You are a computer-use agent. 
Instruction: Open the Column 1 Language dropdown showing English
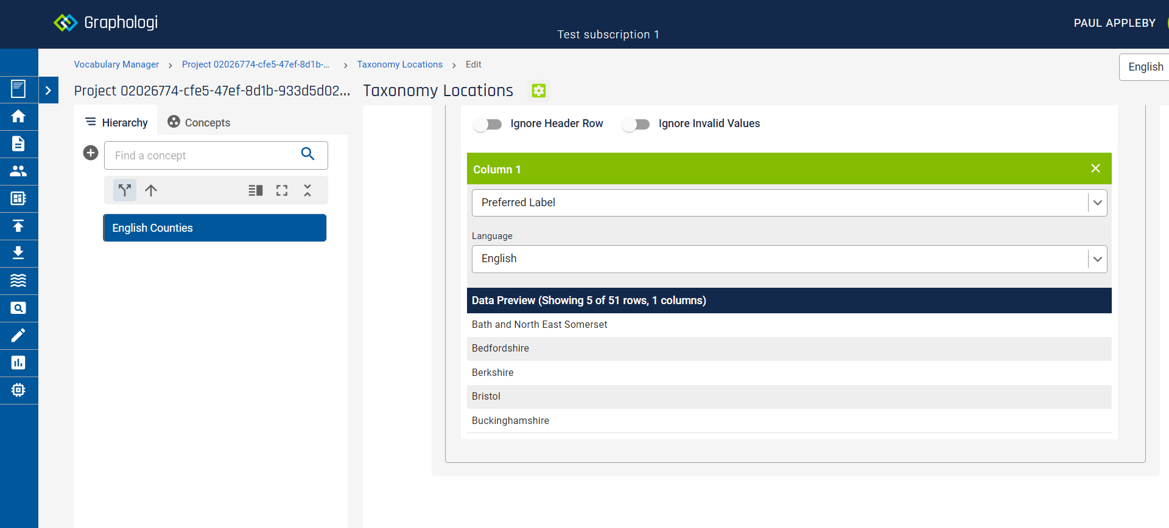pyautogui.click(x=789, y=259)
